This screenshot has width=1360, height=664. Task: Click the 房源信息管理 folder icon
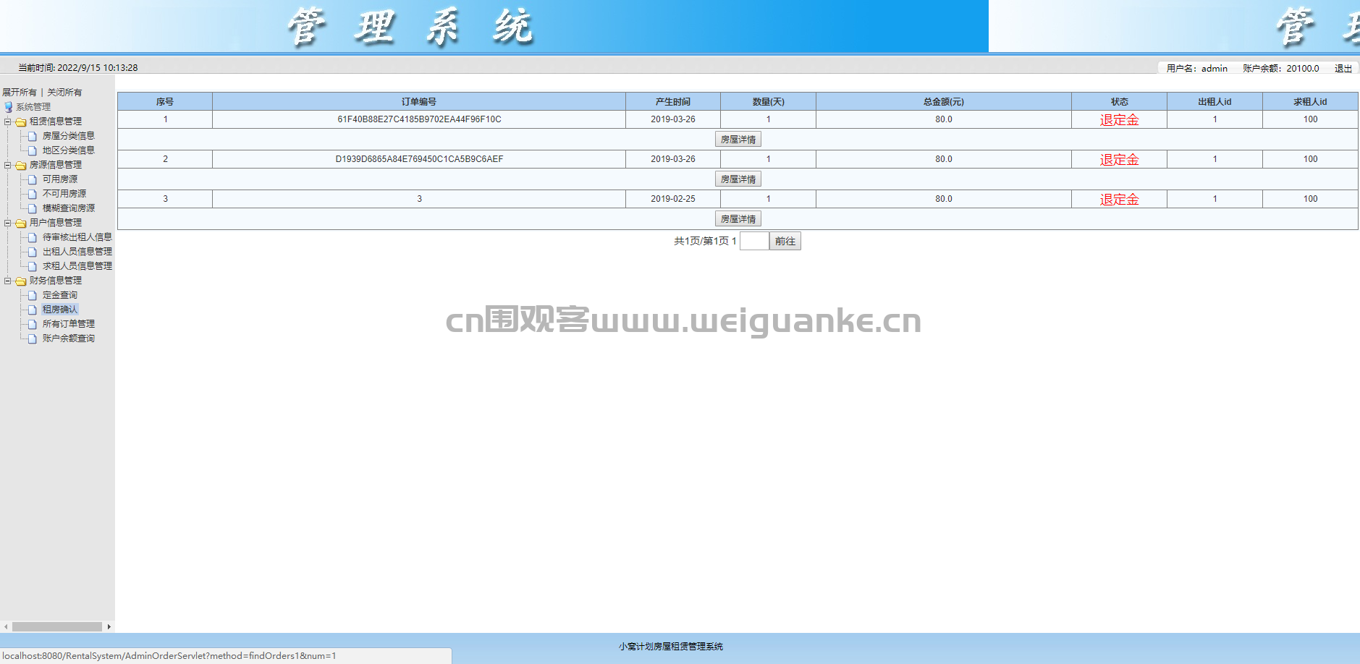[21, 166]
